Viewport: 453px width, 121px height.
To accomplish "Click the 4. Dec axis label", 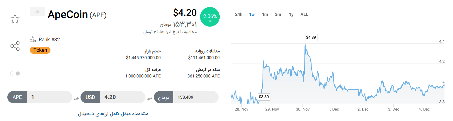I will pos(424,109).
